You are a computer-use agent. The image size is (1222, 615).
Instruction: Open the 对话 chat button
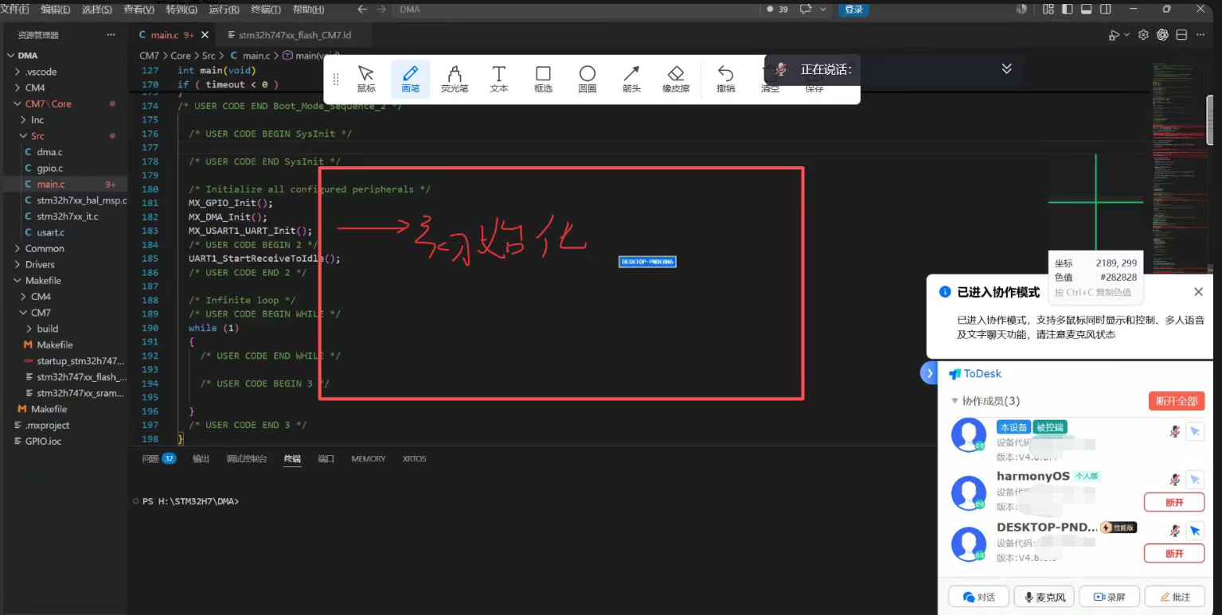coord(979,597)
